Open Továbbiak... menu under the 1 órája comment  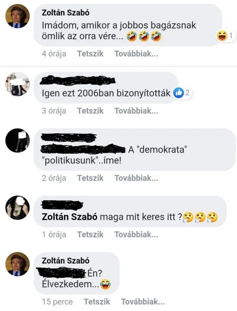point(136,235)
